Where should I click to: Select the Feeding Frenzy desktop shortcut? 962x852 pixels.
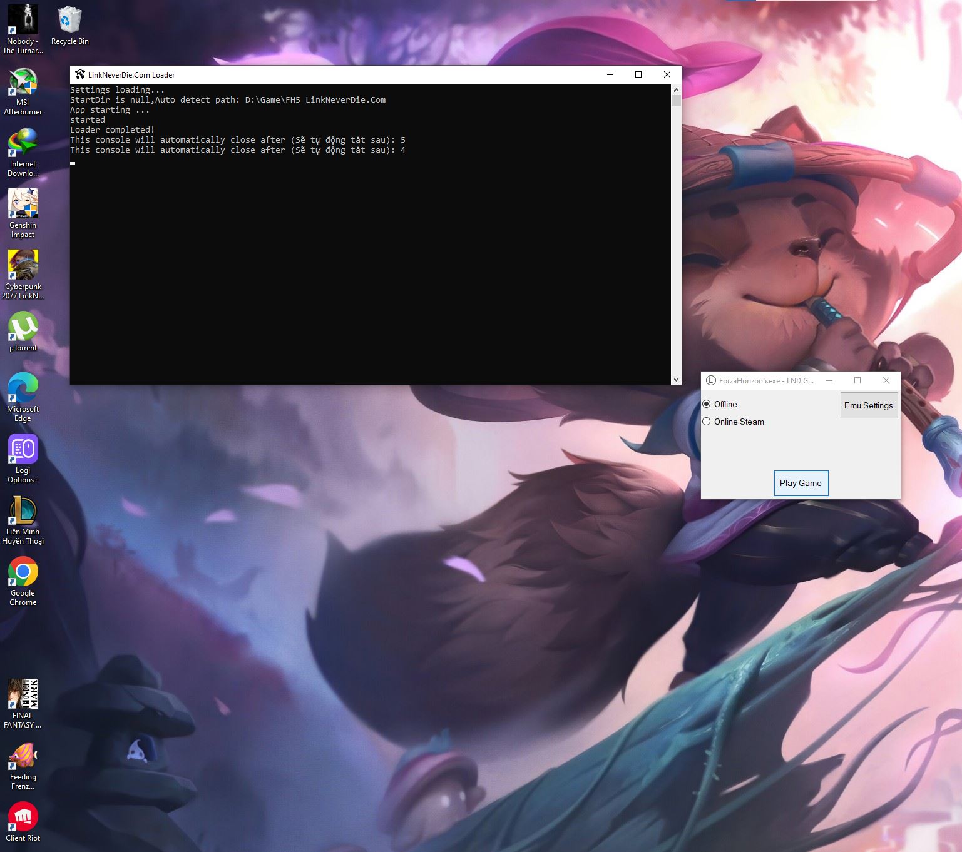[23, 756]
